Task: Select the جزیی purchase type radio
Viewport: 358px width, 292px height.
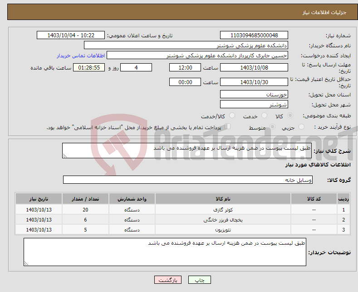Action: coord(301,126)
